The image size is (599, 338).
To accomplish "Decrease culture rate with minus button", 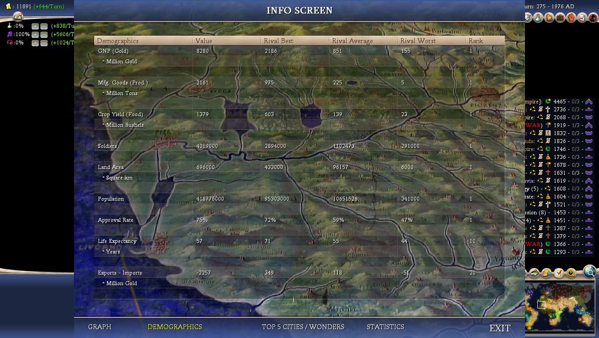I will point(44,35).
